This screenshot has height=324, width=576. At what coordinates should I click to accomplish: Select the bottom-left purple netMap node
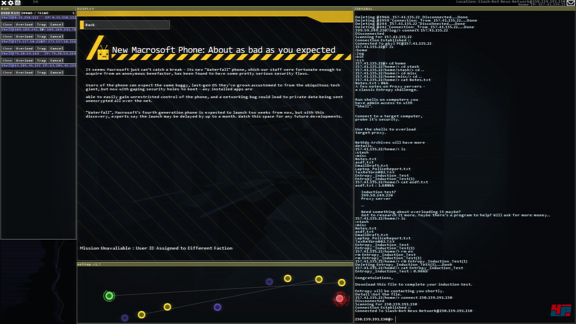pyautogui.click(x=125, y=318)
